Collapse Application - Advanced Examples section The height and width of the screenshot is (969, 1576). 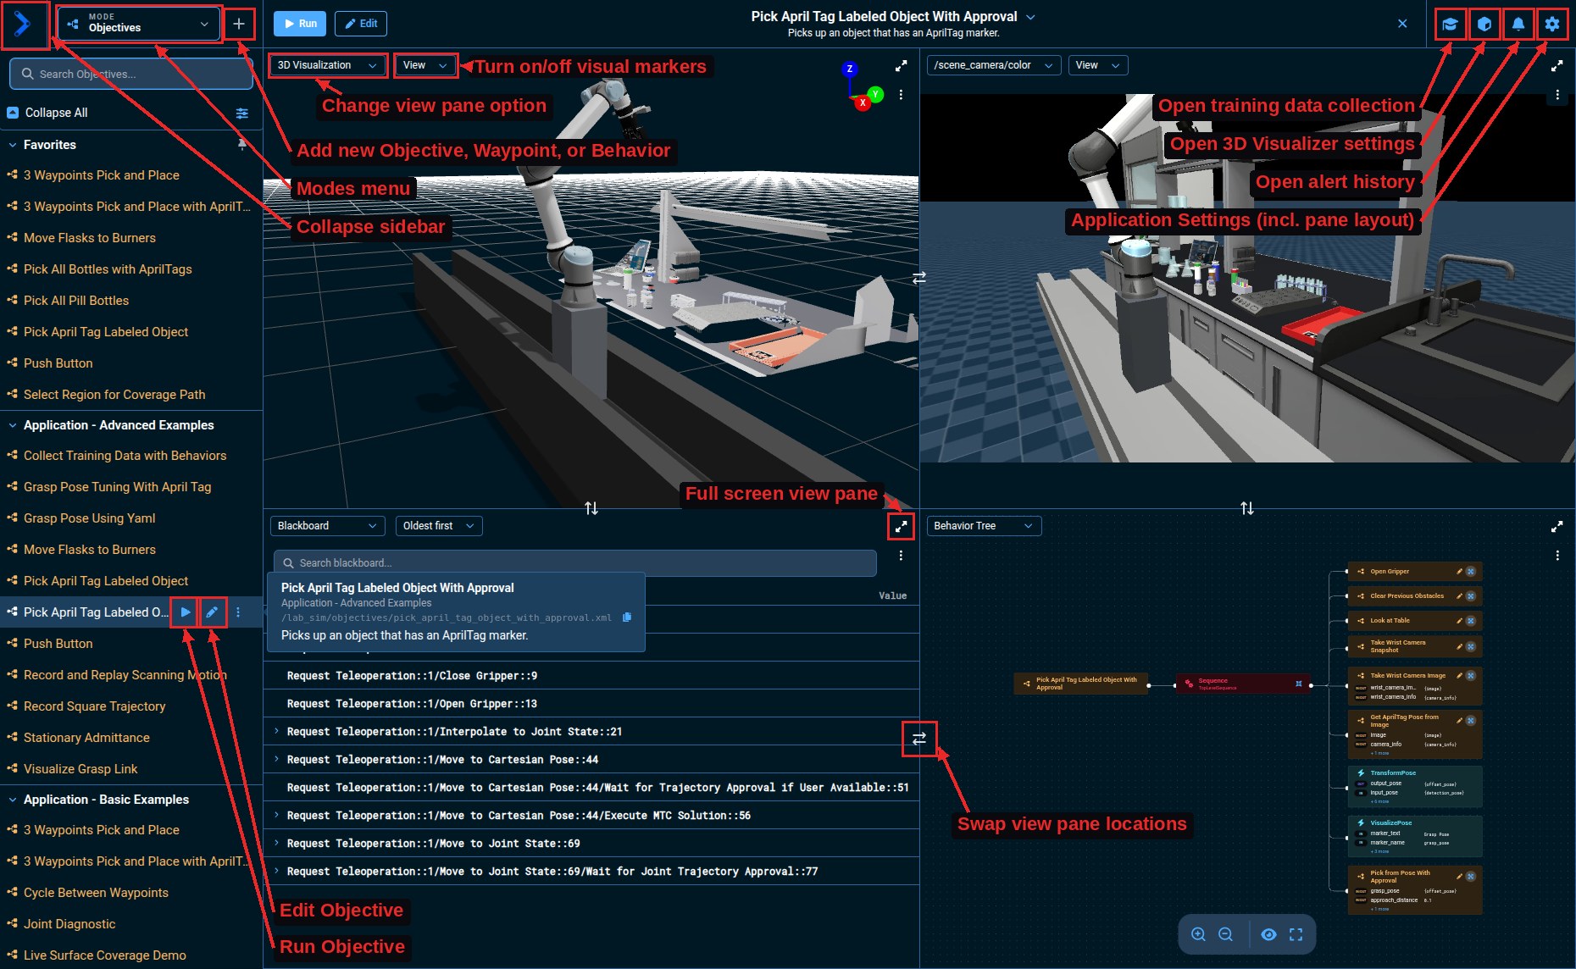point(13,425)
